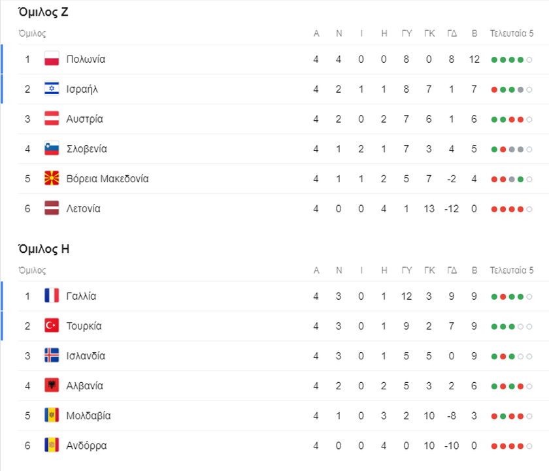549x471 pixels.
Task: Click the Slovenia flag icon
Action: pyautogui.click(x=52, y=149)
